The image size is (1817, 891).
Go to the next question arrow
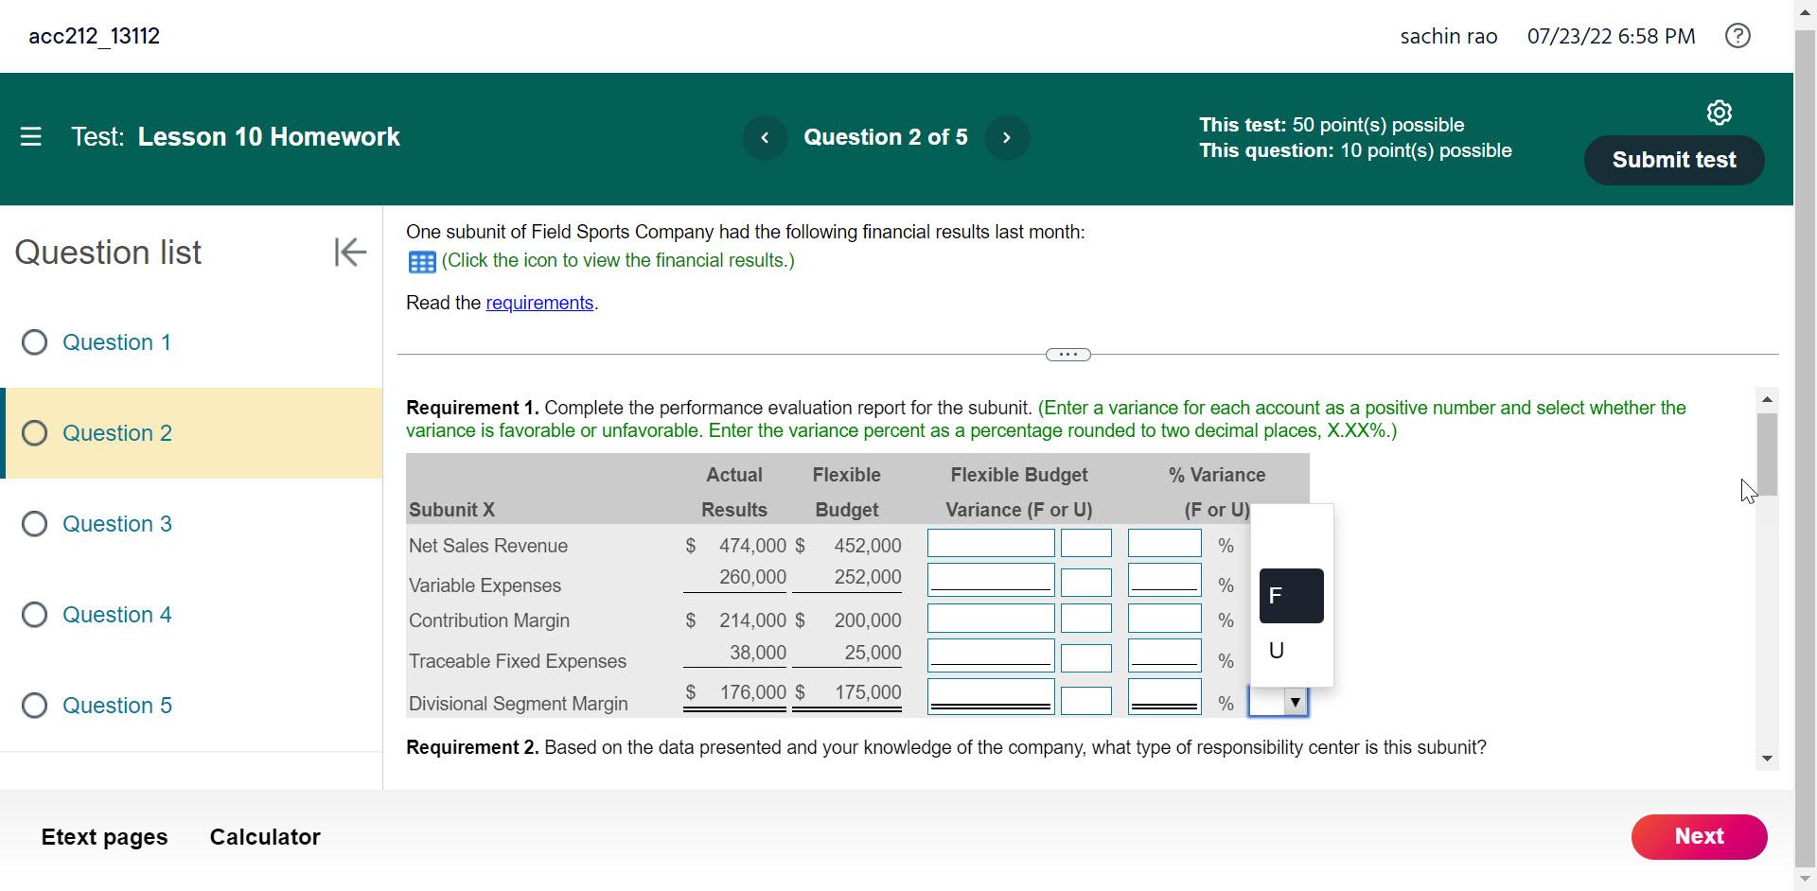click(1006, 138)
